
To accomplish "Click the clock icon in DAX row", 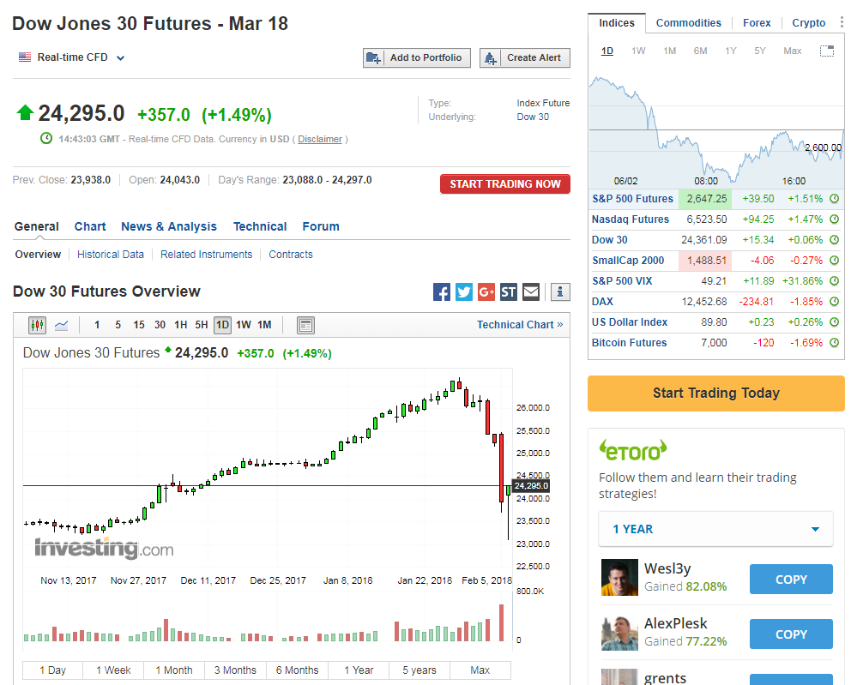I will 834,302.
